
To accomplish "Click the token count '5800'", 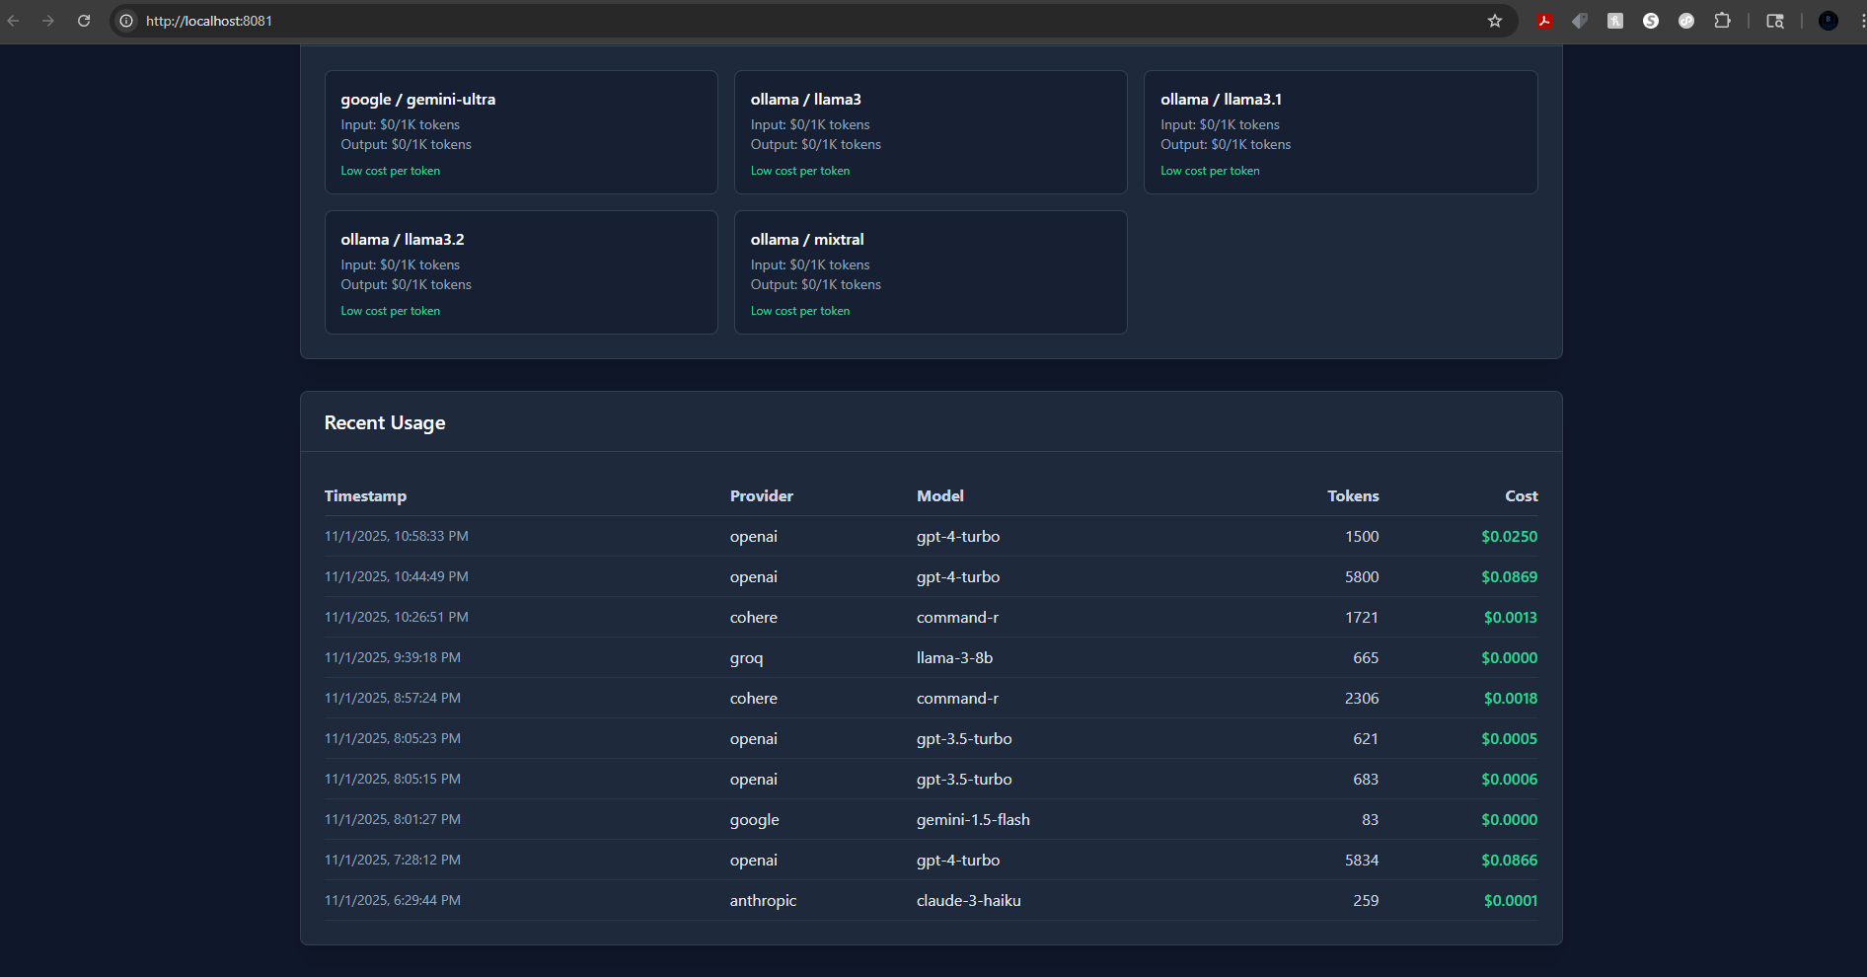I will point(1362,577).
